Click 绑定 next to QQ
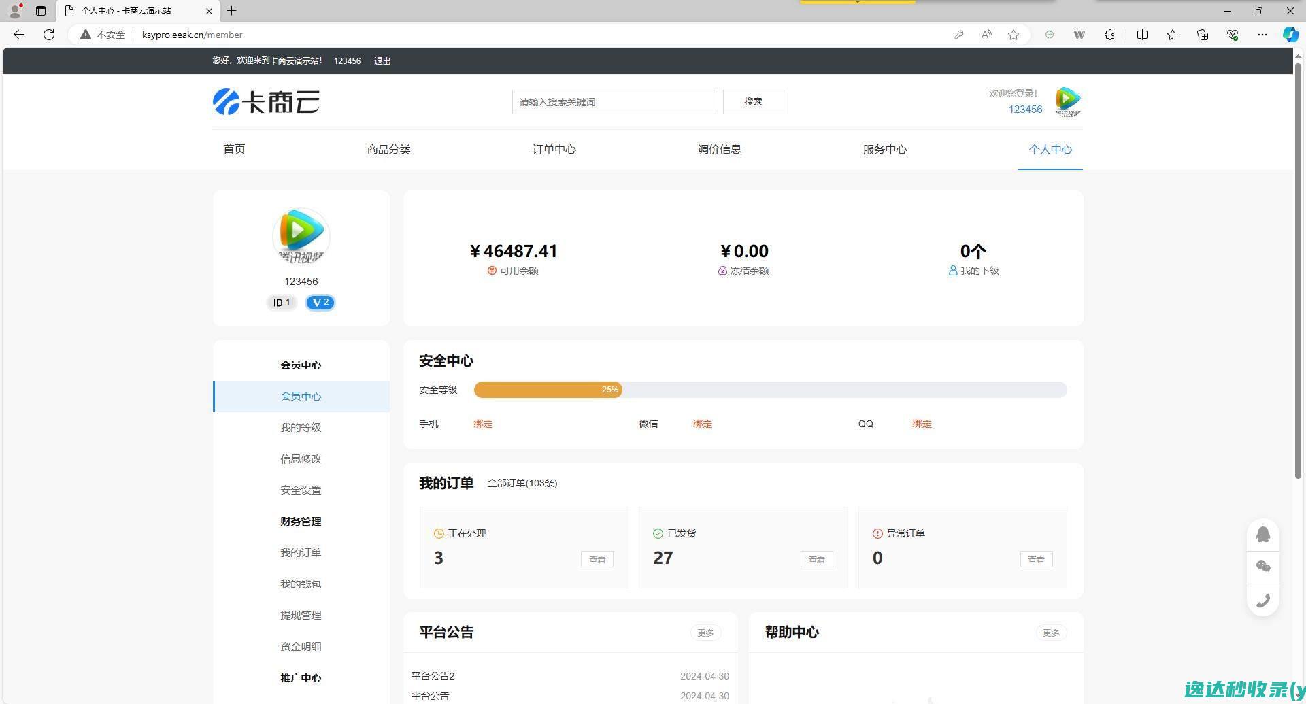Image resolution: width=1306 pixels, height=704 pixels. pos(922,424)
